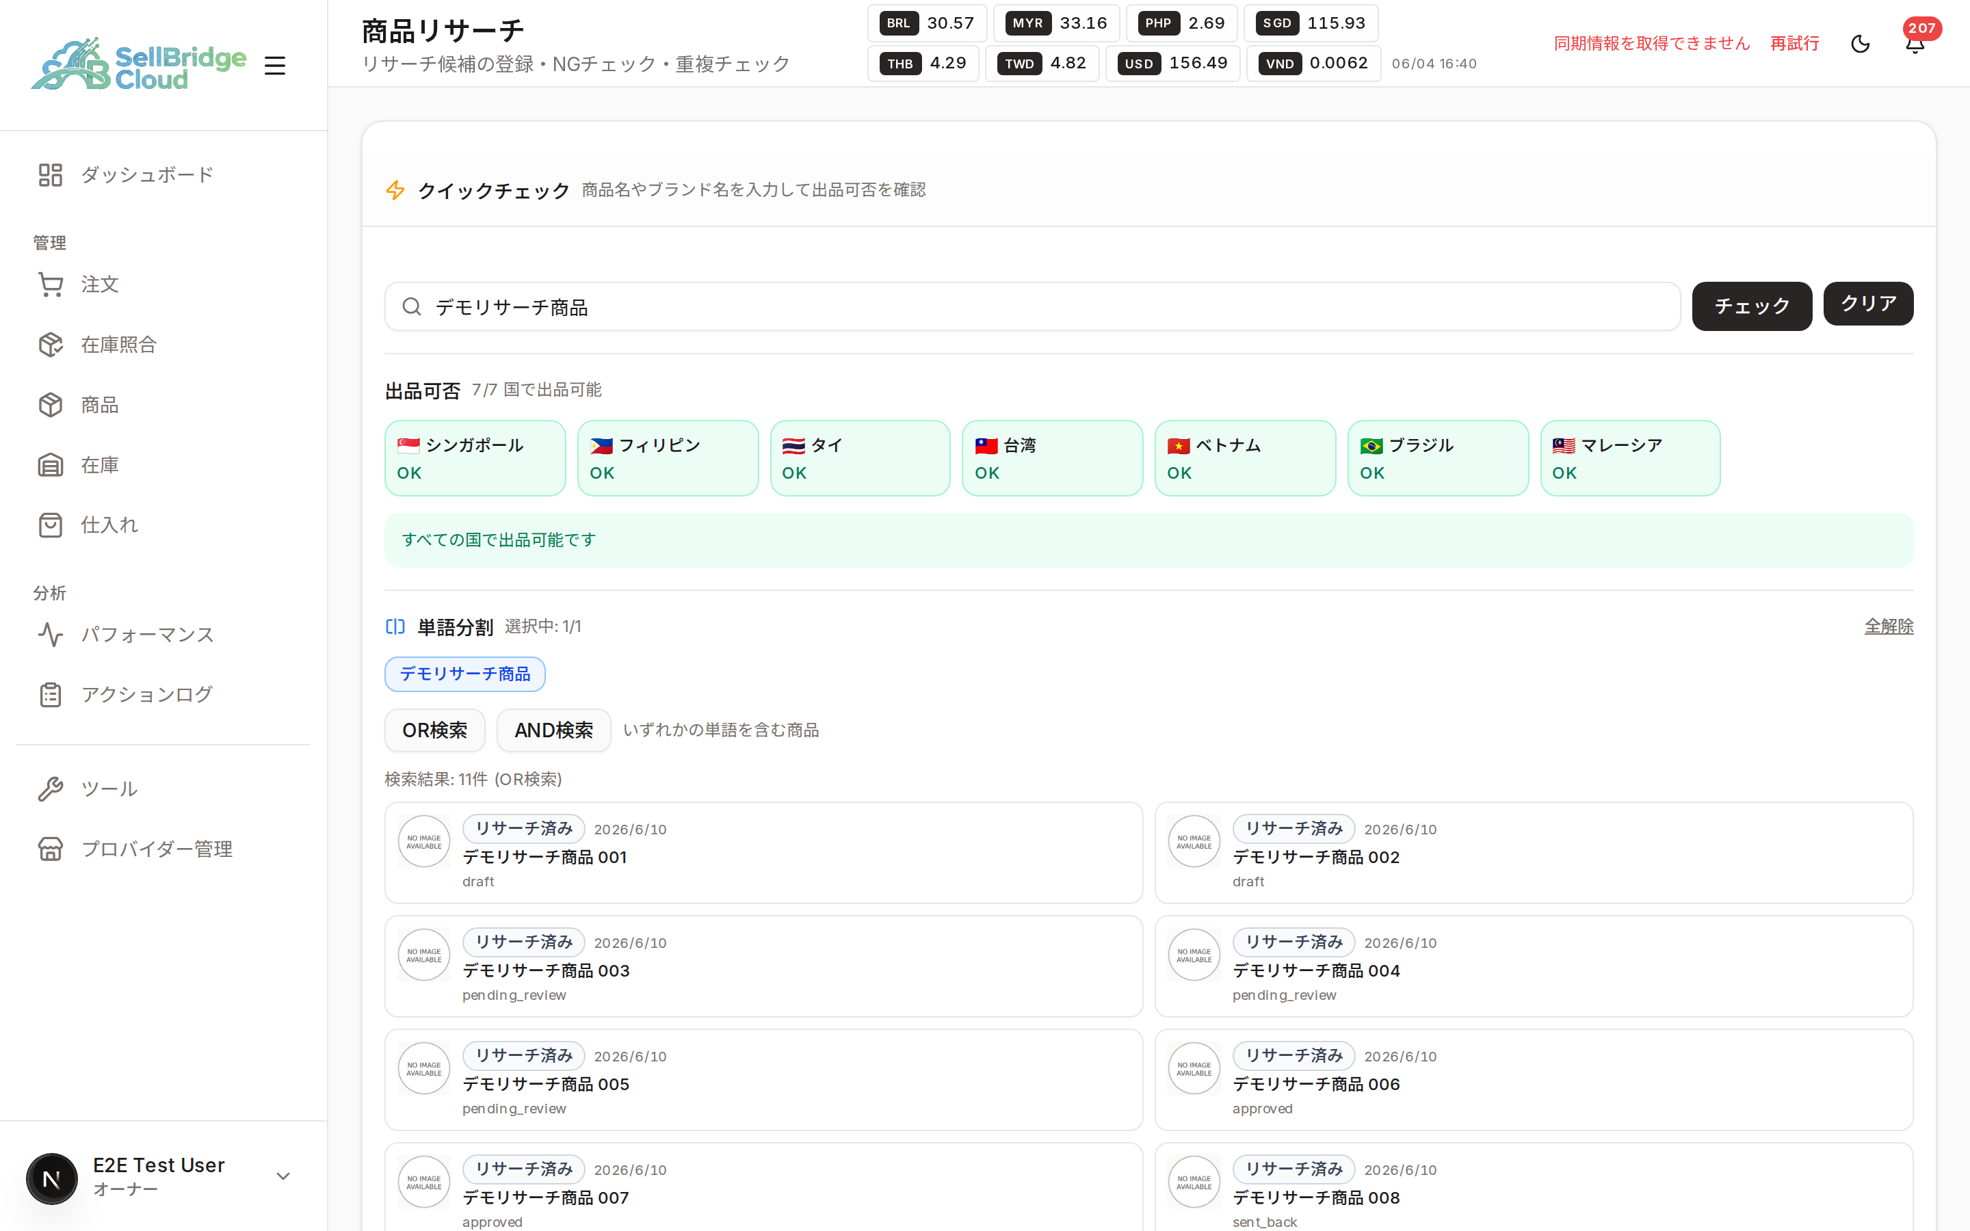This screenshot has width=1970, height=1231.
Task: Click the quick check lightning icon
Action: coord(395,191)
